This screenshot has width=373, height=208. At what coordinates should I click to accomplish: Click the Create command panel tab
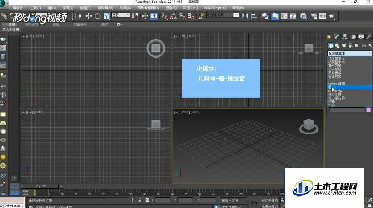pyautogui.click(x=329, y=37)
